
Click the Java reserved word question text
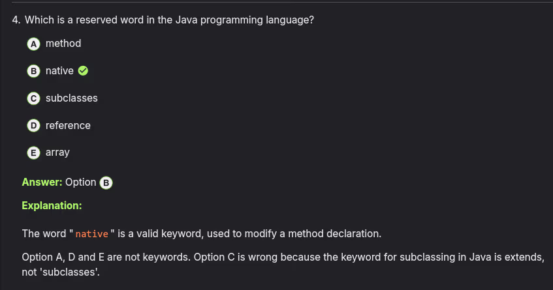[169, 20]
